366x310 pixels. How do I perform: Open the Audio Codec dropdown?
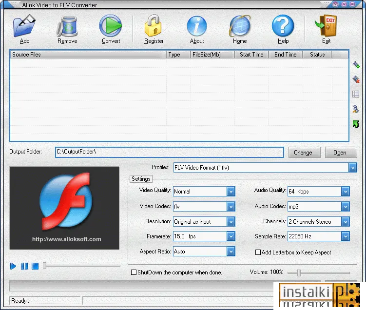(x=345, y=207)
